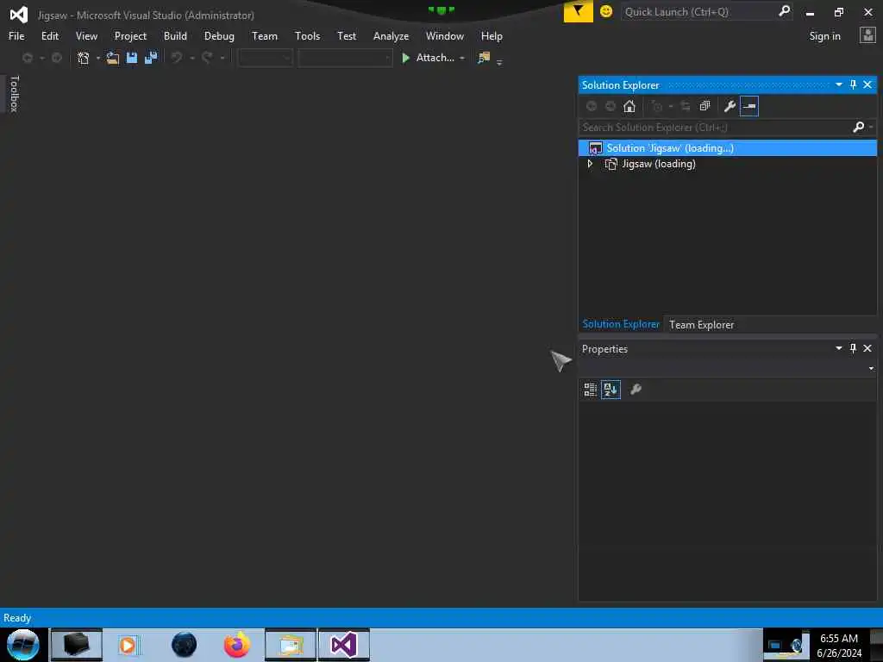Click the Pending Changes Filter icon in Solution Explorer

[656, 106]
